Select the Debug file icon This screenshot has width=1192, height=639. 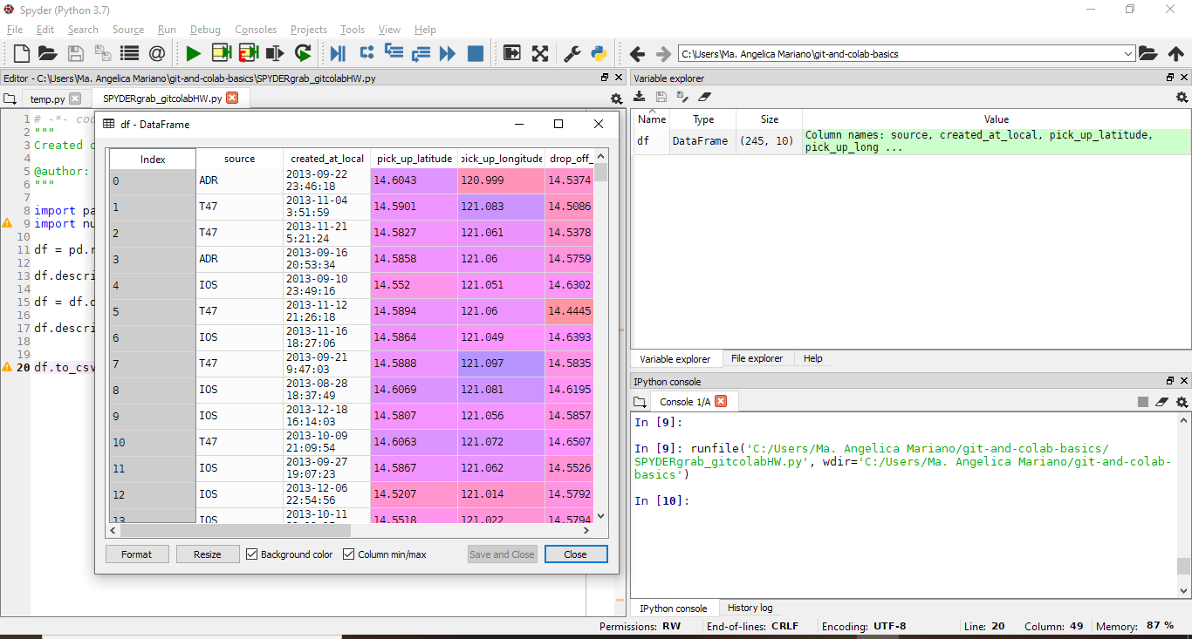tap(337, 53)
